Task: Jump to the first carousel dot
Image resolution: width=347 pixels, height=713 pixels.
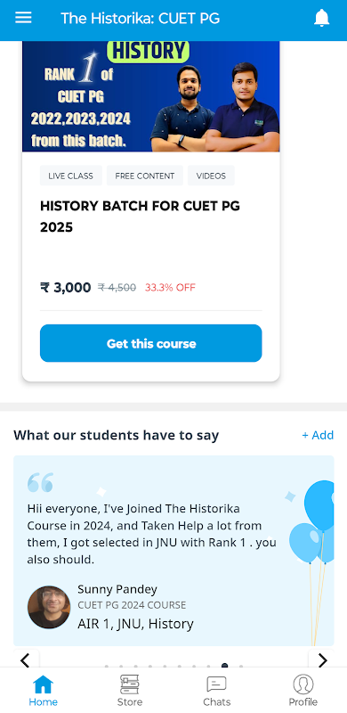Action: pos(107,666)
